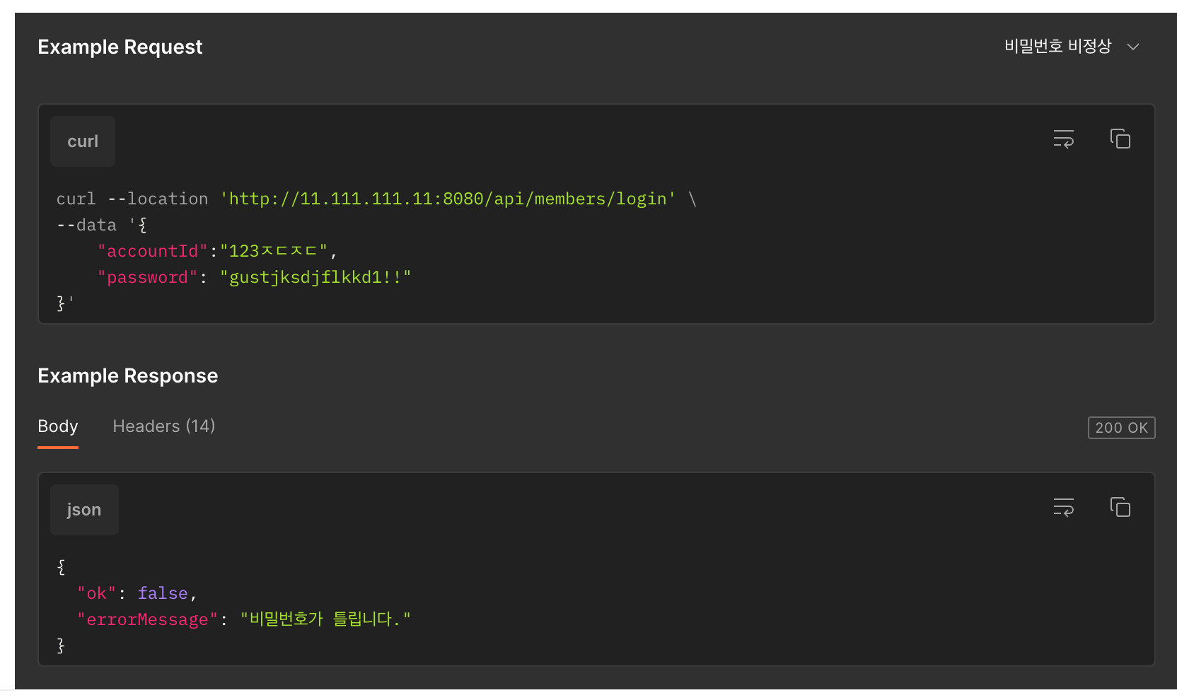Open the 비밀번호 비정상 example dropdown
The width and height of the screenshot is (1177, 700).
[x=1072, y=47]
